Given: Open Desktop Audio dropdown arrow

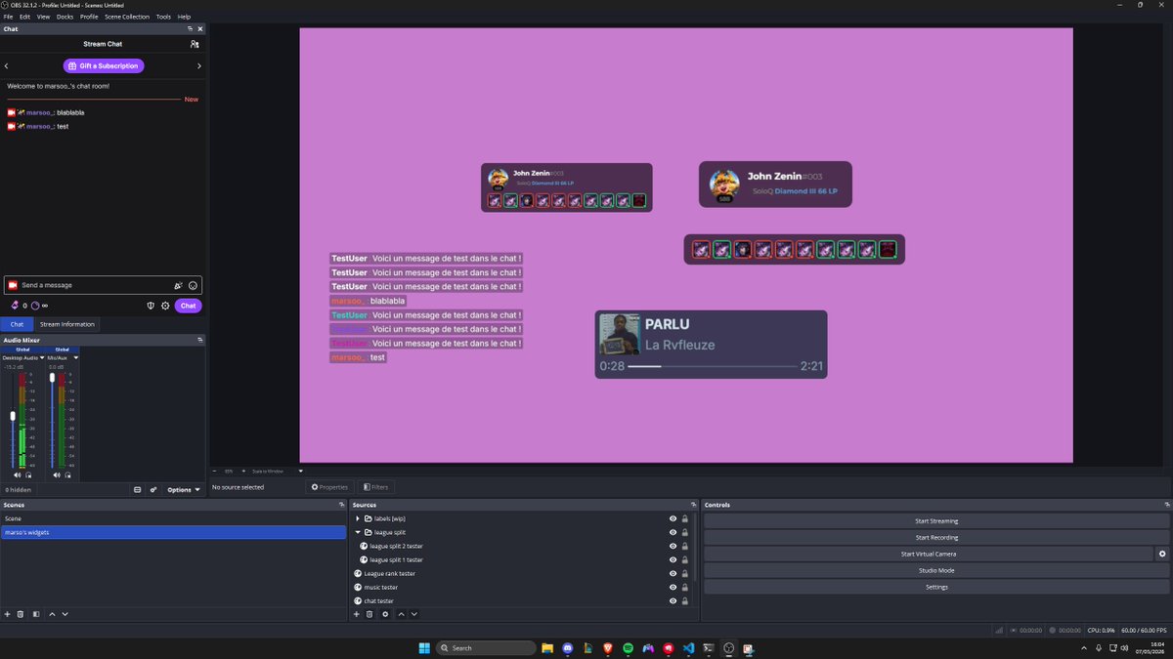Looking at the screenshot, I should [x=41, y=357].
